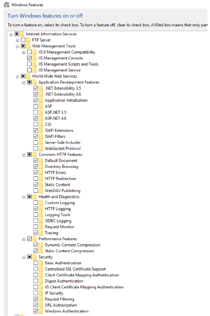Enable the ASP.NET 3.5 checkbox
The image size is (210, 316).
(x=36, y=112)
